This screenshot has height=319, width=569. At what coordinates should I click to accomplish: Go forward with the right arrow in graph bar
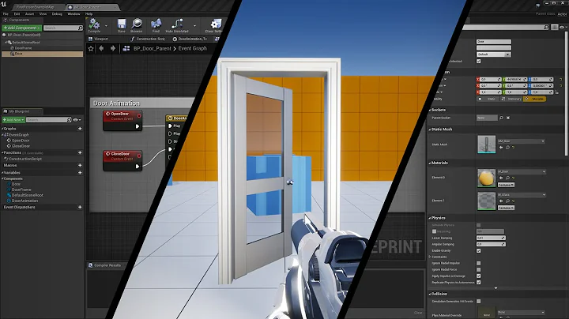coord(113,48)
